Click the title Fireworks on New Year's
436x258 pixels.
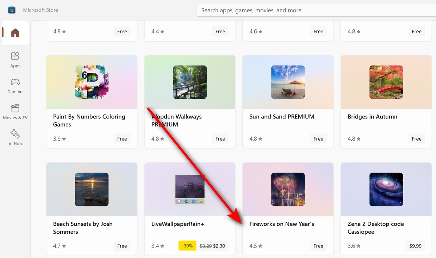coord(282,224)
